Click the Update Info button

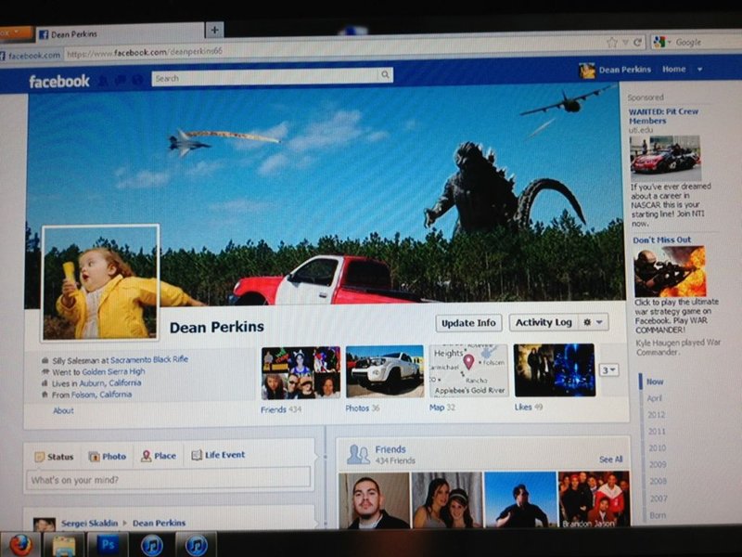(x=468, y=323)
